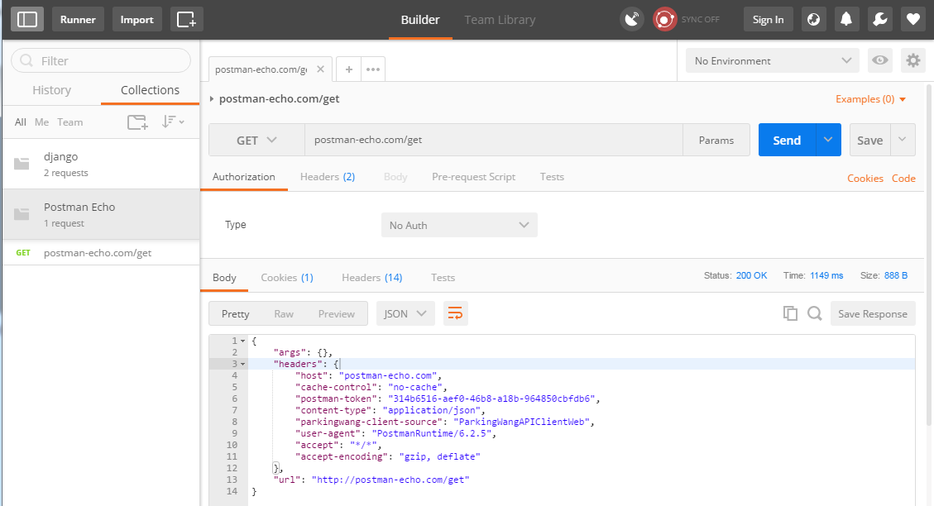Click the django collection folder icon
The image size is (934, 506).
click(22, 164)
